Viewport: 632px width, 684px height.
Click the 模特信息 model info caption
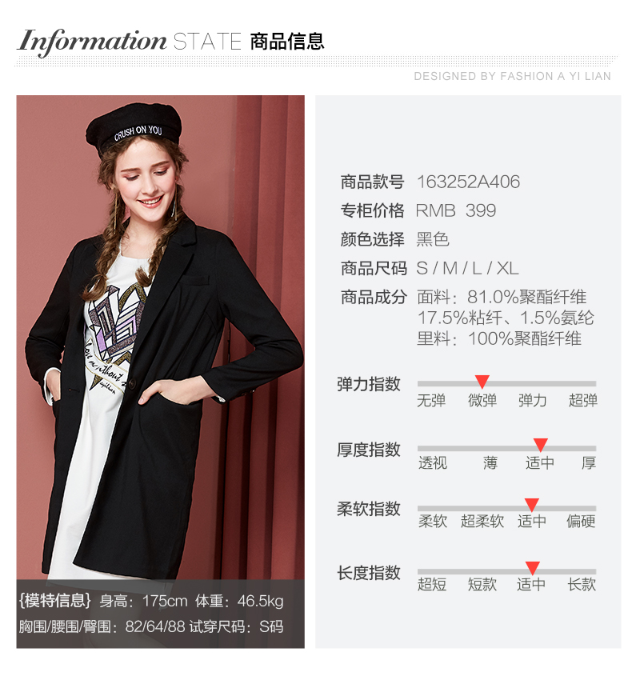[54, 601]
